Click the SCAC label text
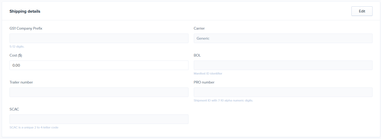381x139 pixels. pos(14,109)
